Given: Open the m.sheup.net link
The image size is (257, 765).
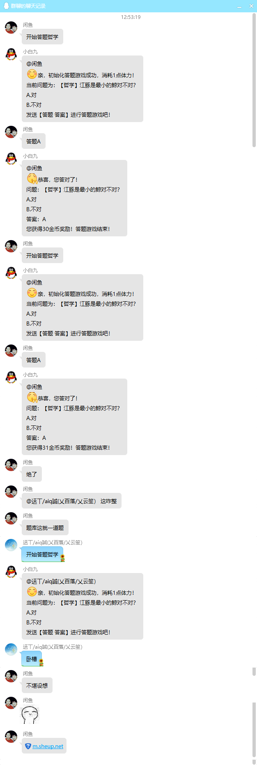Looking at the screenshot, I should point(48,746).
